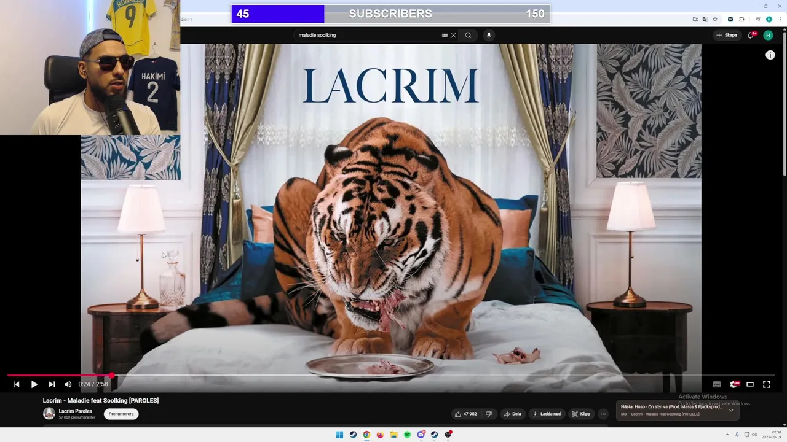Click the red progress bar scrubber
Image resolution: width=787 pixels, height=442 pixels.
[111, 375]
